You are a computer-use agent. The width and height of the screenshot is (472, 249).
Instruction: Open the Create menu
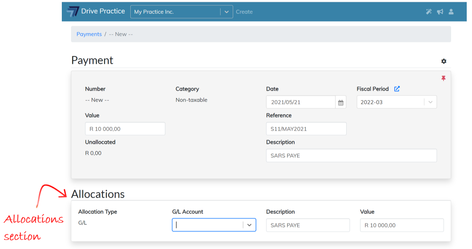click(244, 12)
